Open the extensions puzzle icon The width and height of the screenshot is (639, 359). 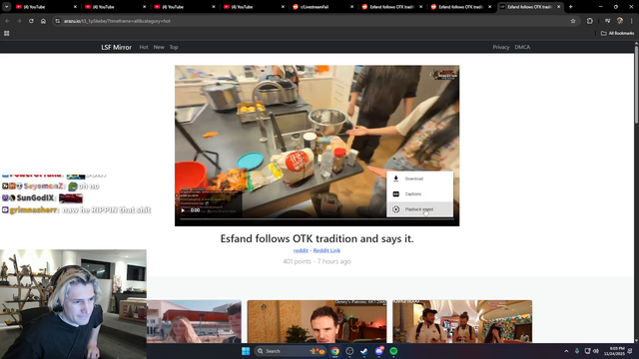[590, 21]
